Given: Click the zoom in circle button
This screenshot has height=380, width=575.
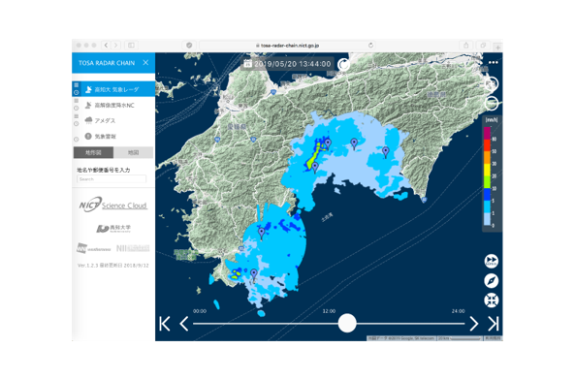Looking at the screenshot, I should pos(492,84).
